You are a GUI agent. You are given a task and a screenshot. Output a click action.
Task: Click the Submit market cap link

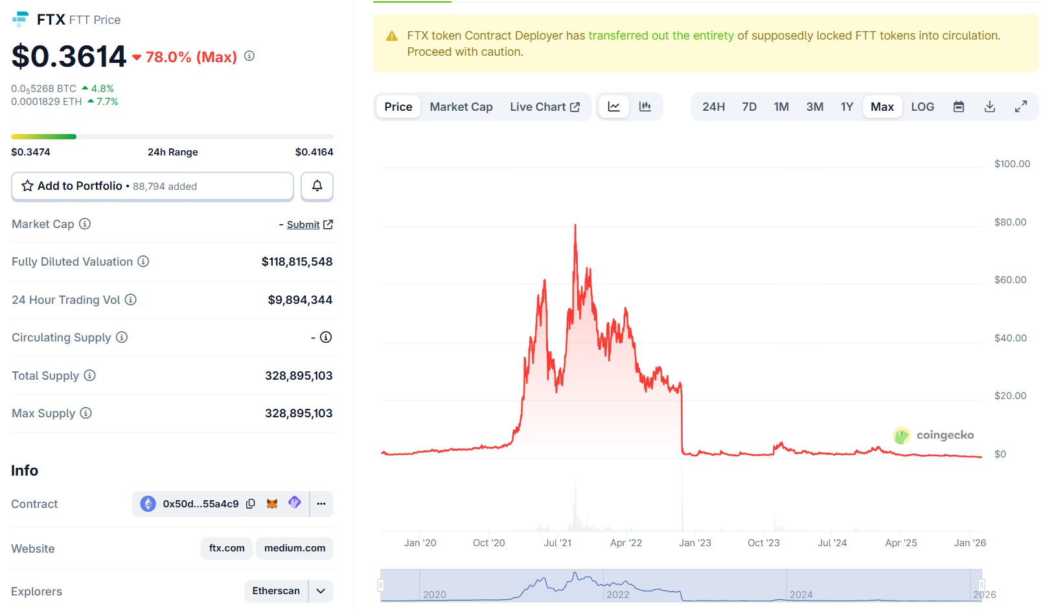303,224
